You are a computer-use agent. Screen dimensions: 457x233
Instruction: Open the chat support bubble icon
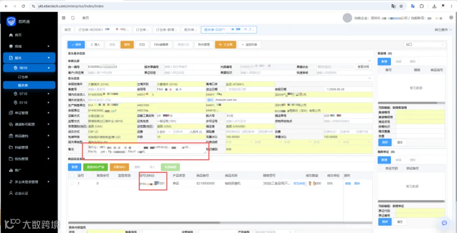pos(444,223)
